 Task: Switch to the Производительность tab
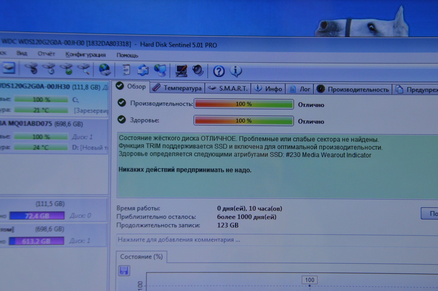point(353,89)
